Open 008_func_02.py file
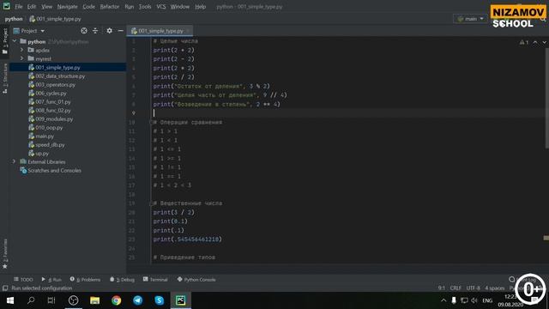549x309 pixels. coord(53,111)
